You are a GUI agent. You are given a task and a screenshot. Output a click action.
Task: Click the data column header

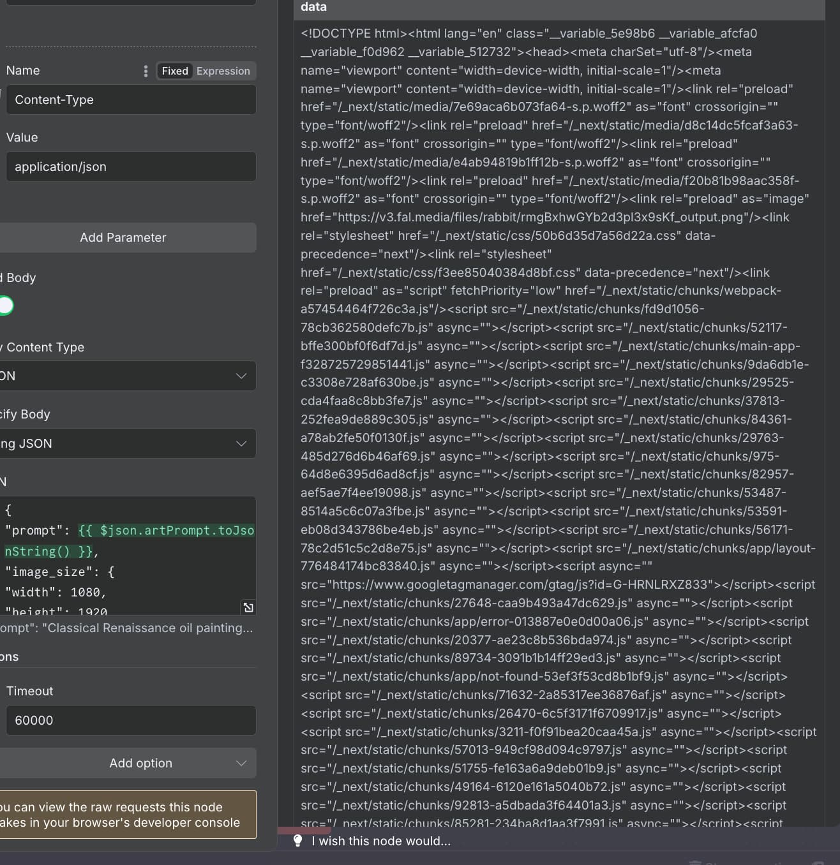tap(559, 8)
